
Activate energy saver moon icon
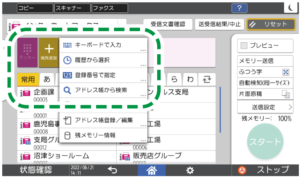tap(291, 8)
